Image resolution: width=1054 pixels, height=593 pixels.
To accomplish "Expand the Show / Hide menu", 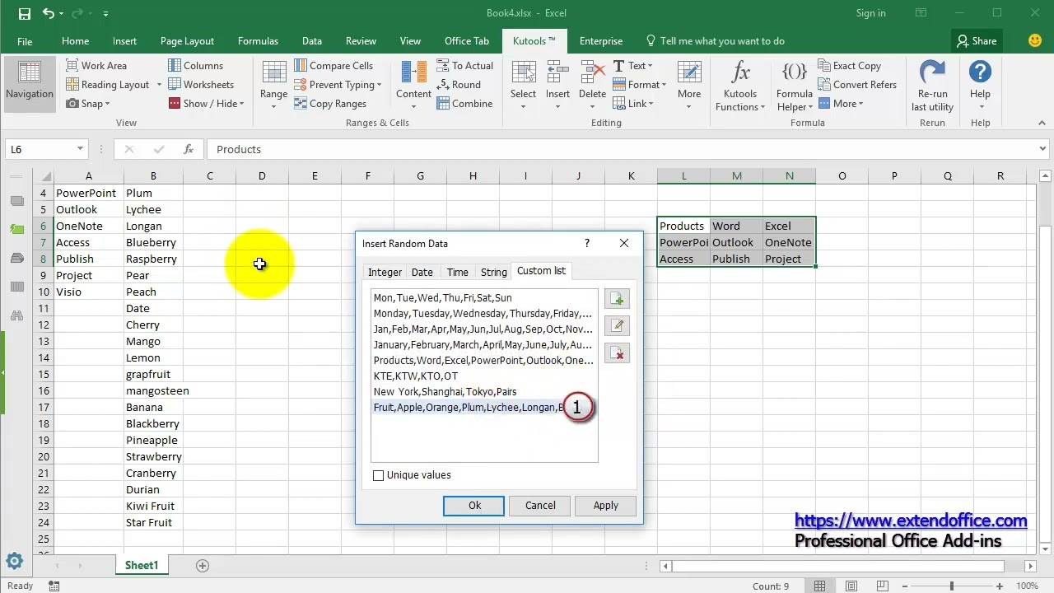I will pyautogui.click(x=208, y=104).
